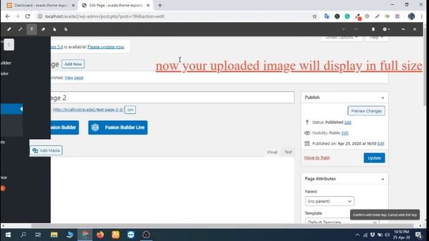Reload the page

(x=27, y=16)
